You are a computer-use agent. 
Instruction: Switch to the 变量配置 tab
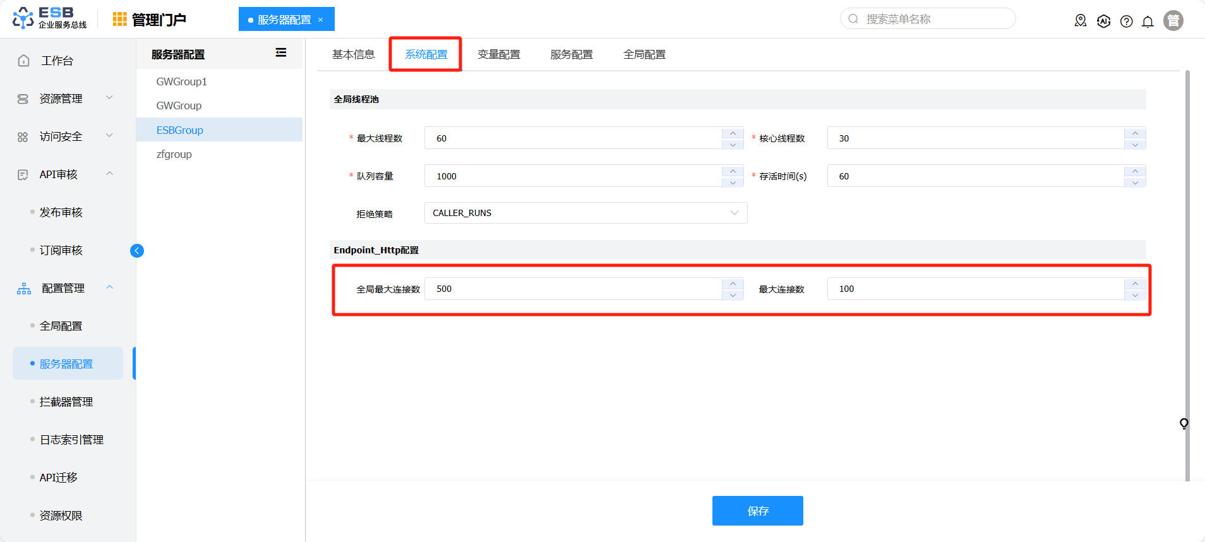point(498,54)
